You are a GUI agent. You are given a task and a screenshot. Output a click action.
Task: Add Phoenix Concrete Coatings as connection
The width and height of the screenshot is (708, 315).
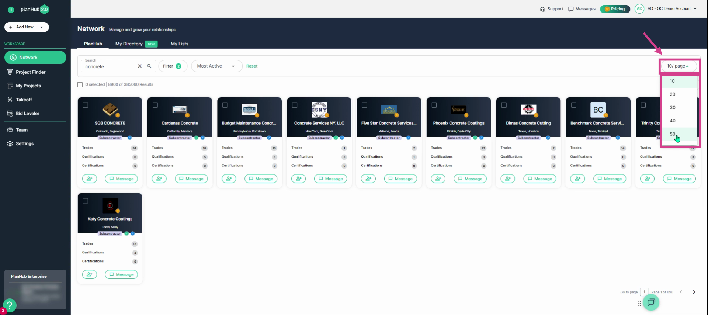(x=438, y=179)
